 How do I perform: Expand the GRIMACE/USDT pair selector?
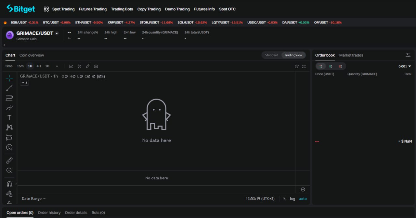57,33
